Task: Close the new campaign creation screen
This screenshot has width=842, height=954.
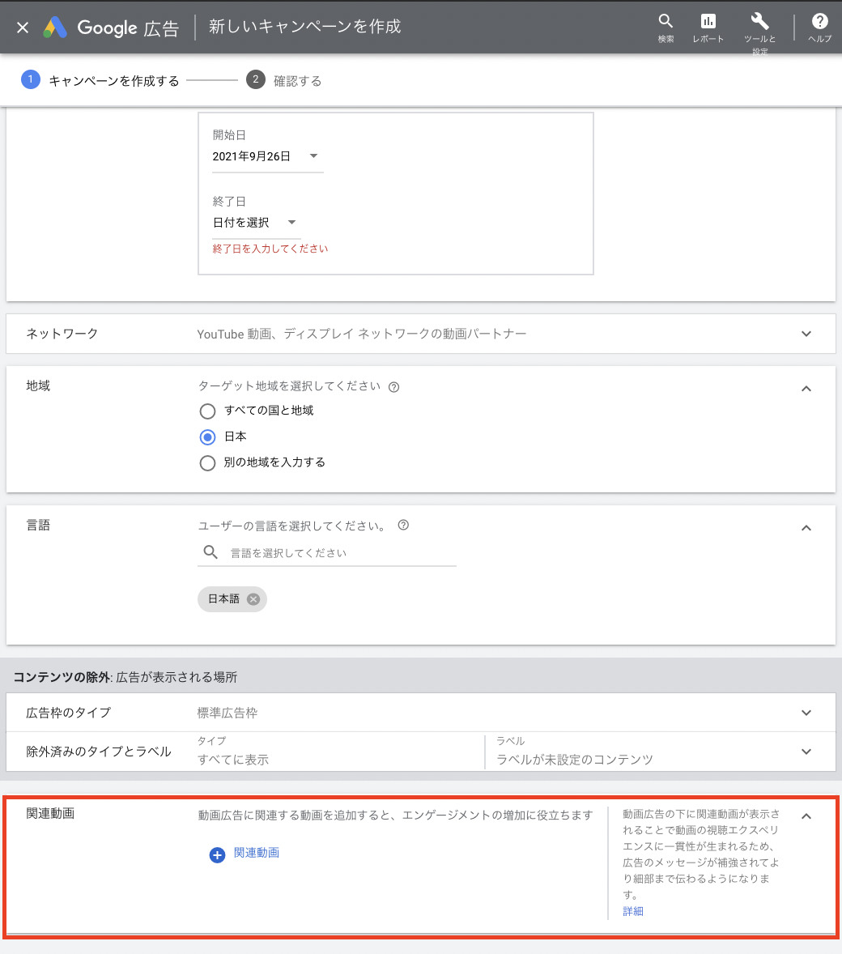Action: [23, 28]
